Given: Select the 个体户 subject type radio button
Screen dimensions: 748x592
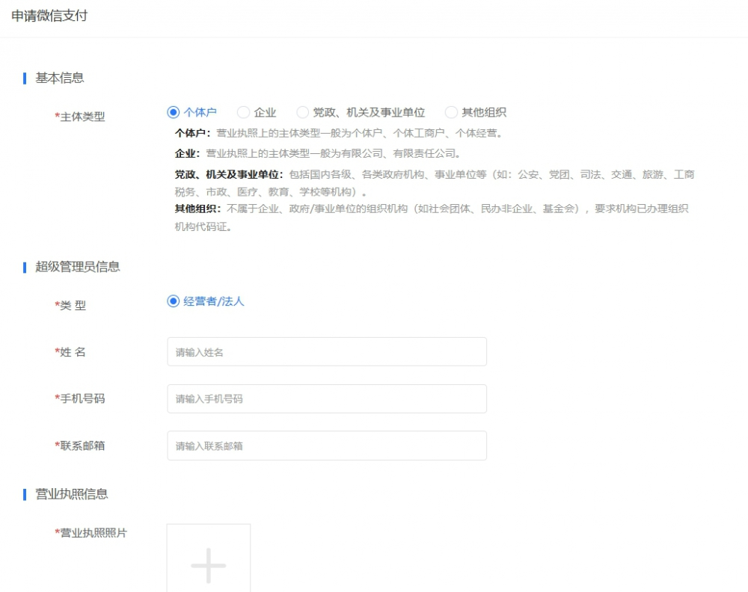Looking at the screenshot, I should (173, 111).
